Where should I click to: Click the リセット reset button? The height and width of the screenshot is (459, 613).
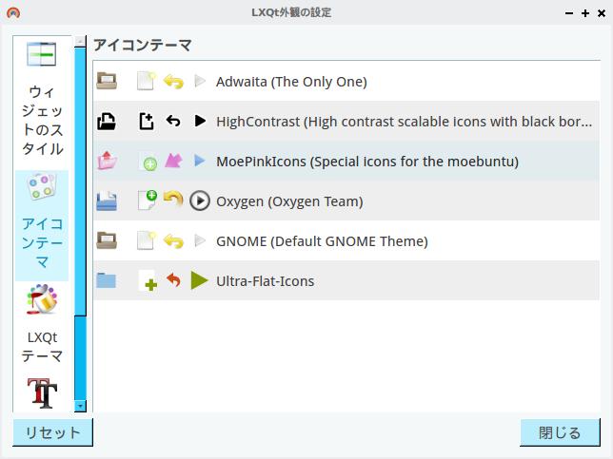pyautogui.click(x=52, y=432)
